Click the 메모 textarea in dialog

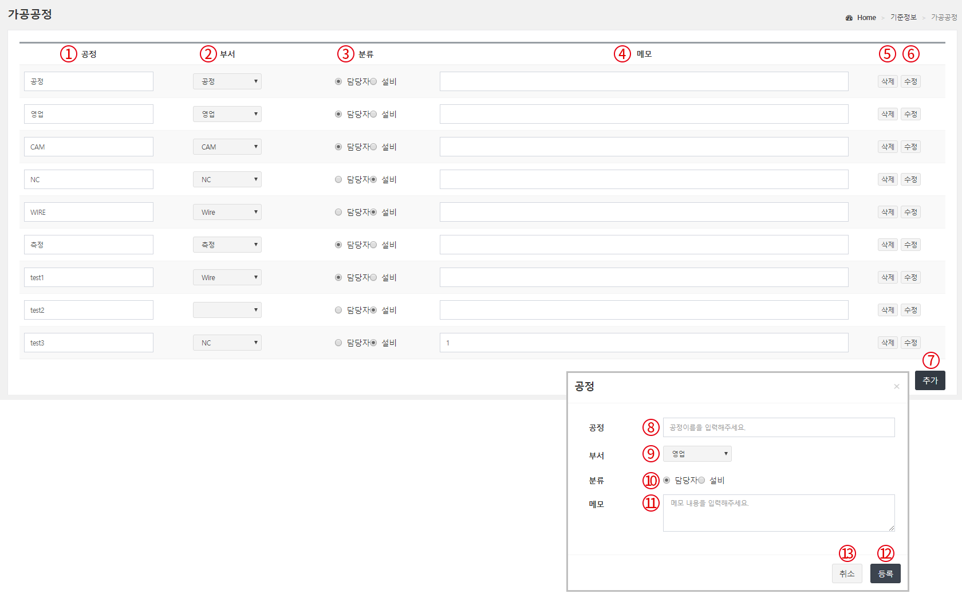(x=778, y=513)
